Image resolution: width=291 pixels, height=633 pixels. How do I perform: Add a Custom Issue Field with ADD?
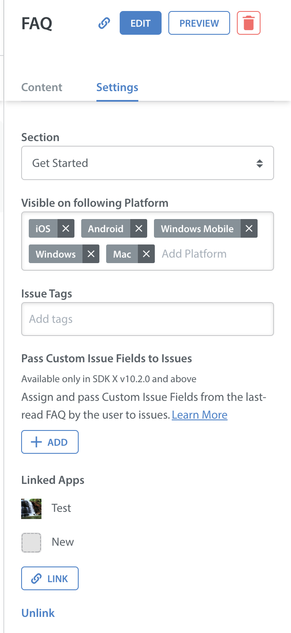pos(50,442)
